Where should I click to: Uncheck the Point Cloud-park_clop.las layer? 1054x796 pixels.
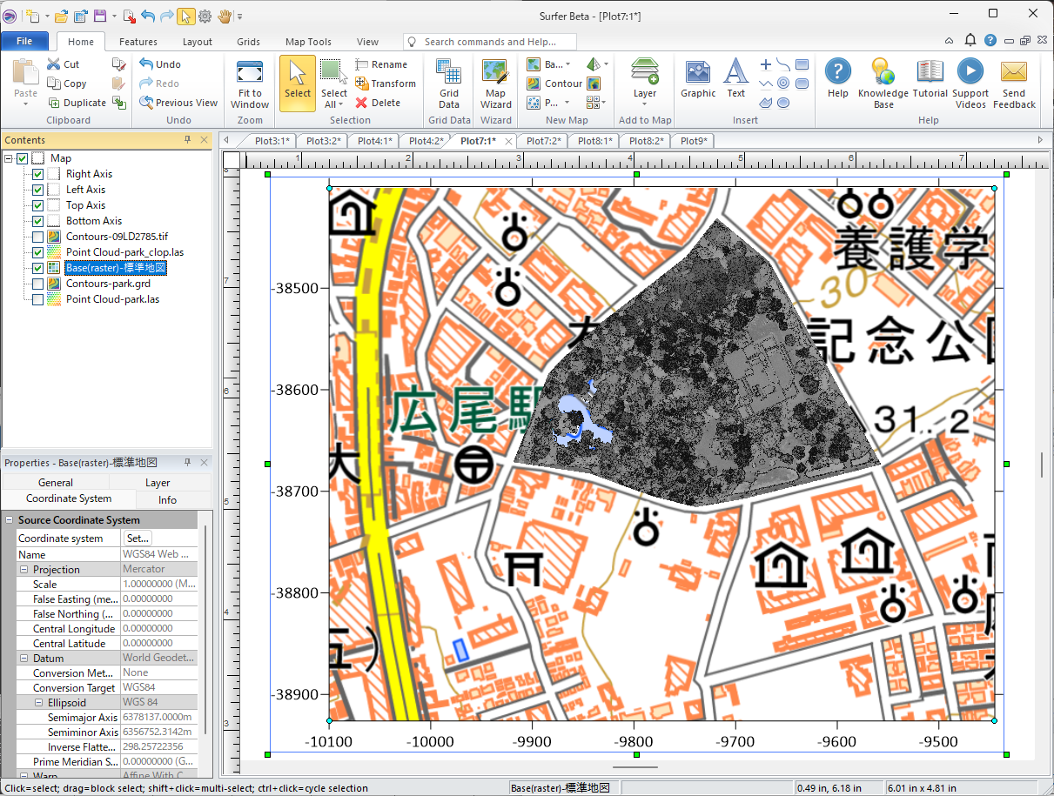(x=37, y=252)
